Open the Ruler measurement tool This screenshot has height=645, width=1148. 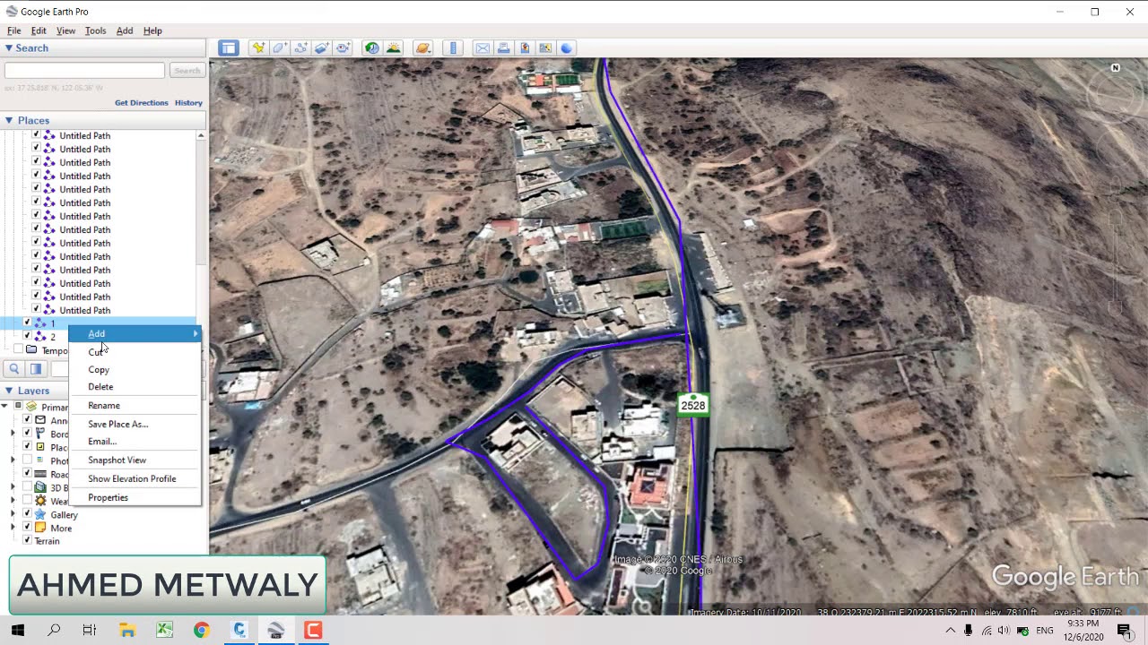coord(453,48)
